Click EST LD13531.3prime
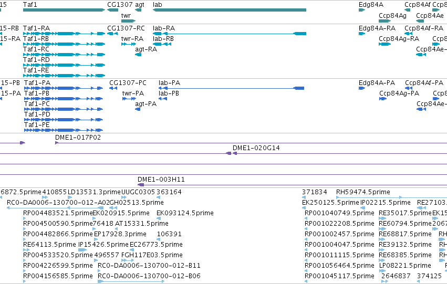 [x=94, y=192]
